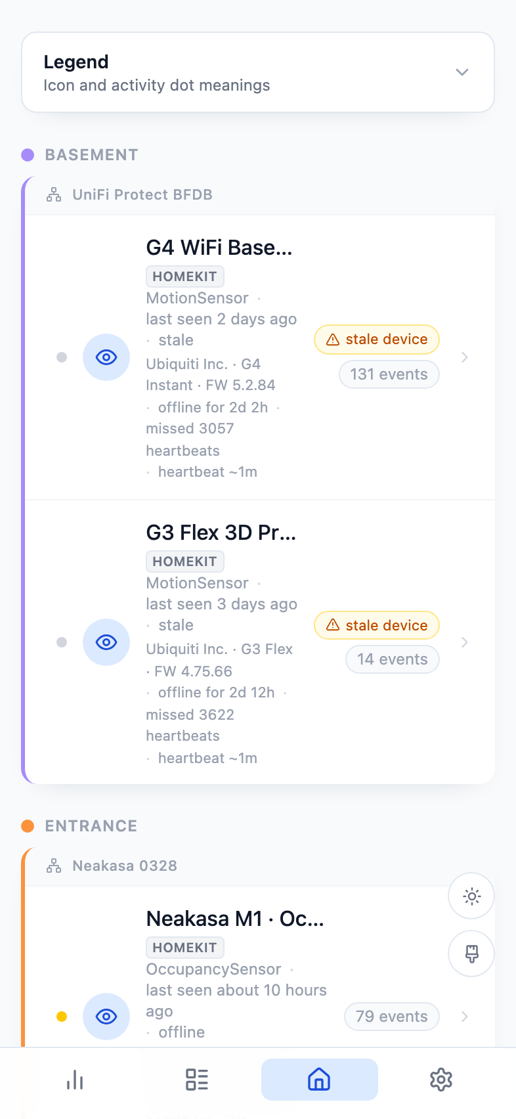Click the gray activity dot on G4 card
Viewport: 516px width, 1119px height.
click(62, 357)
